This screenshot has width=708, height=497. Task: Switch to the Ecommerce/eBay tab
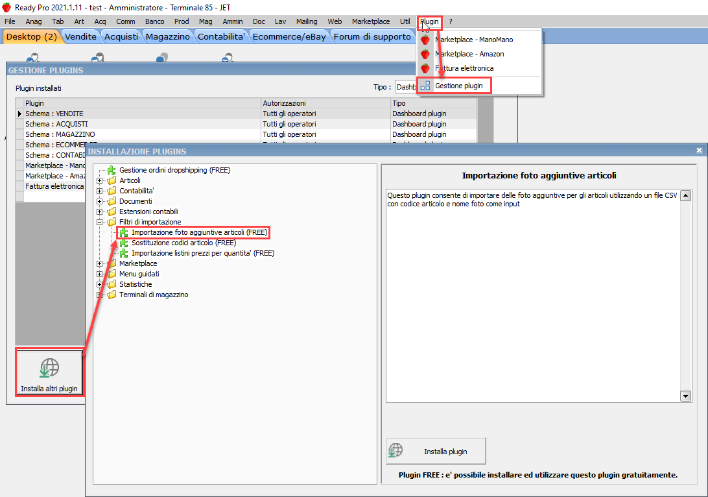[289, 36]
